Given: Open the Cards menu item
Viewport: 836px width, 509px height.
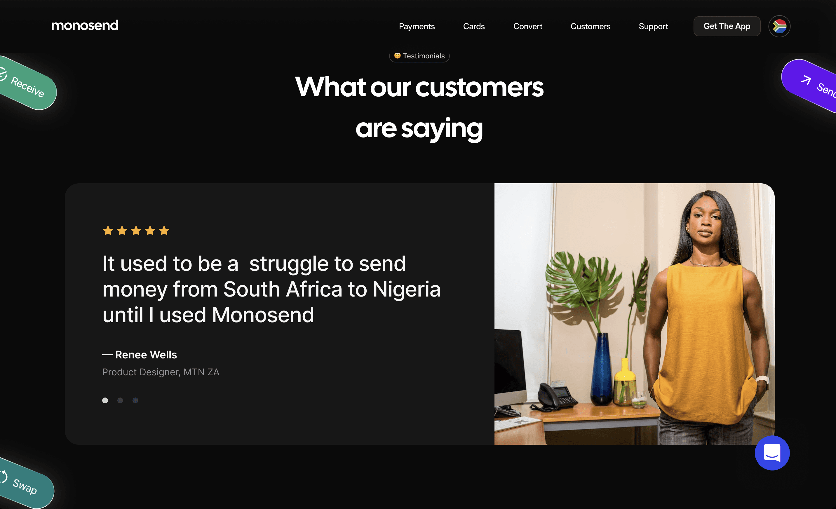Looking at the screenshot, I should [x=474, y=26].
